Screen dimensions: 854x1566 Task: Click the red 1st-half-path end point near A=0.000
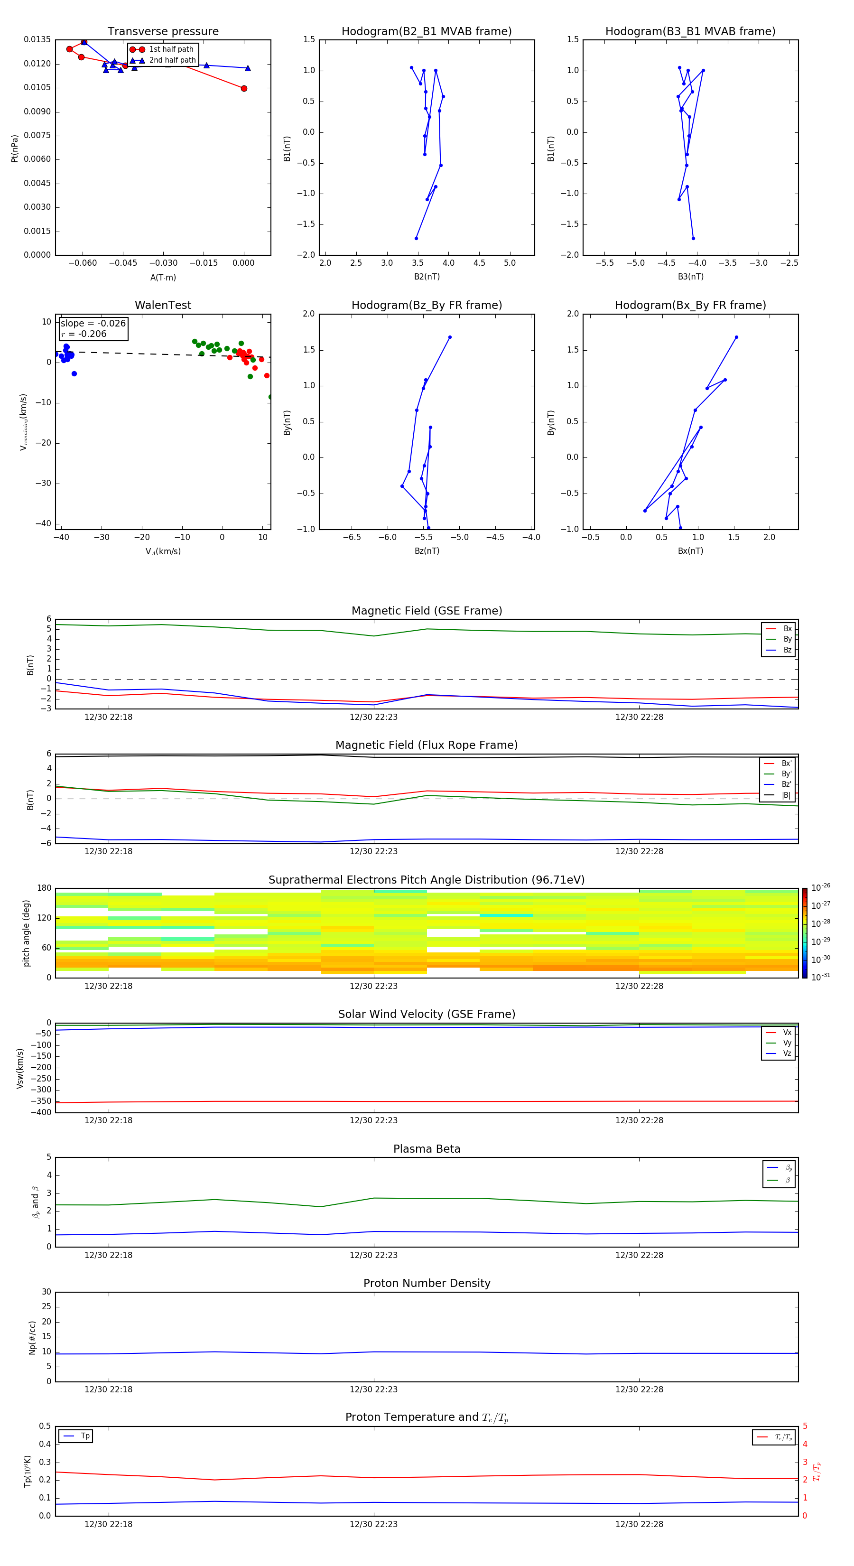coord(244,89)
